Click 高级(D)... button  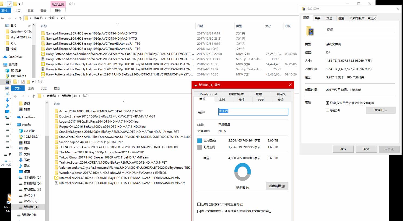click(380, 110)
